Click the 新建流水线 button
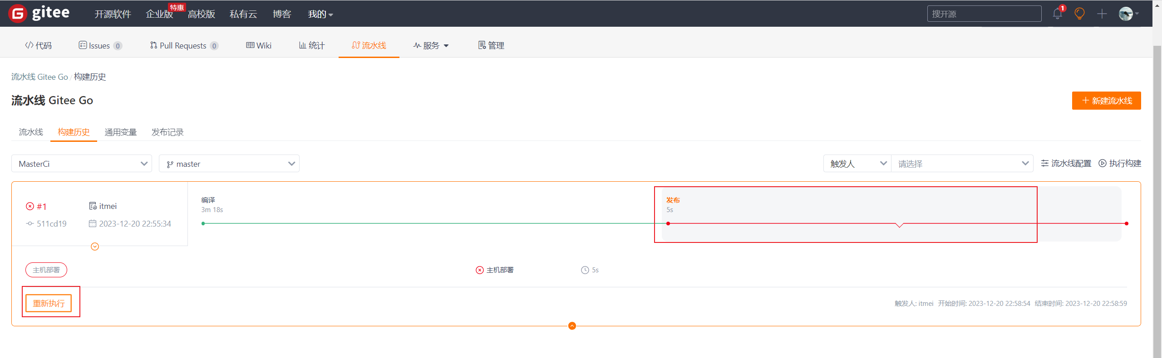 click(x=1106, y=101)
